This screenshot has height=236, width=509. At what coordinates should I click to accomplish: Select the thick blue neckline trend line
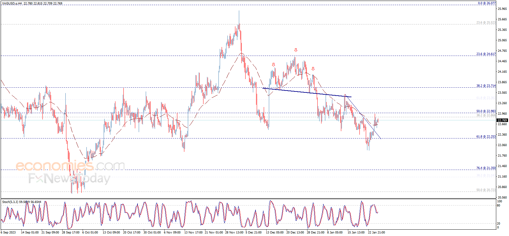pos(307,92)
